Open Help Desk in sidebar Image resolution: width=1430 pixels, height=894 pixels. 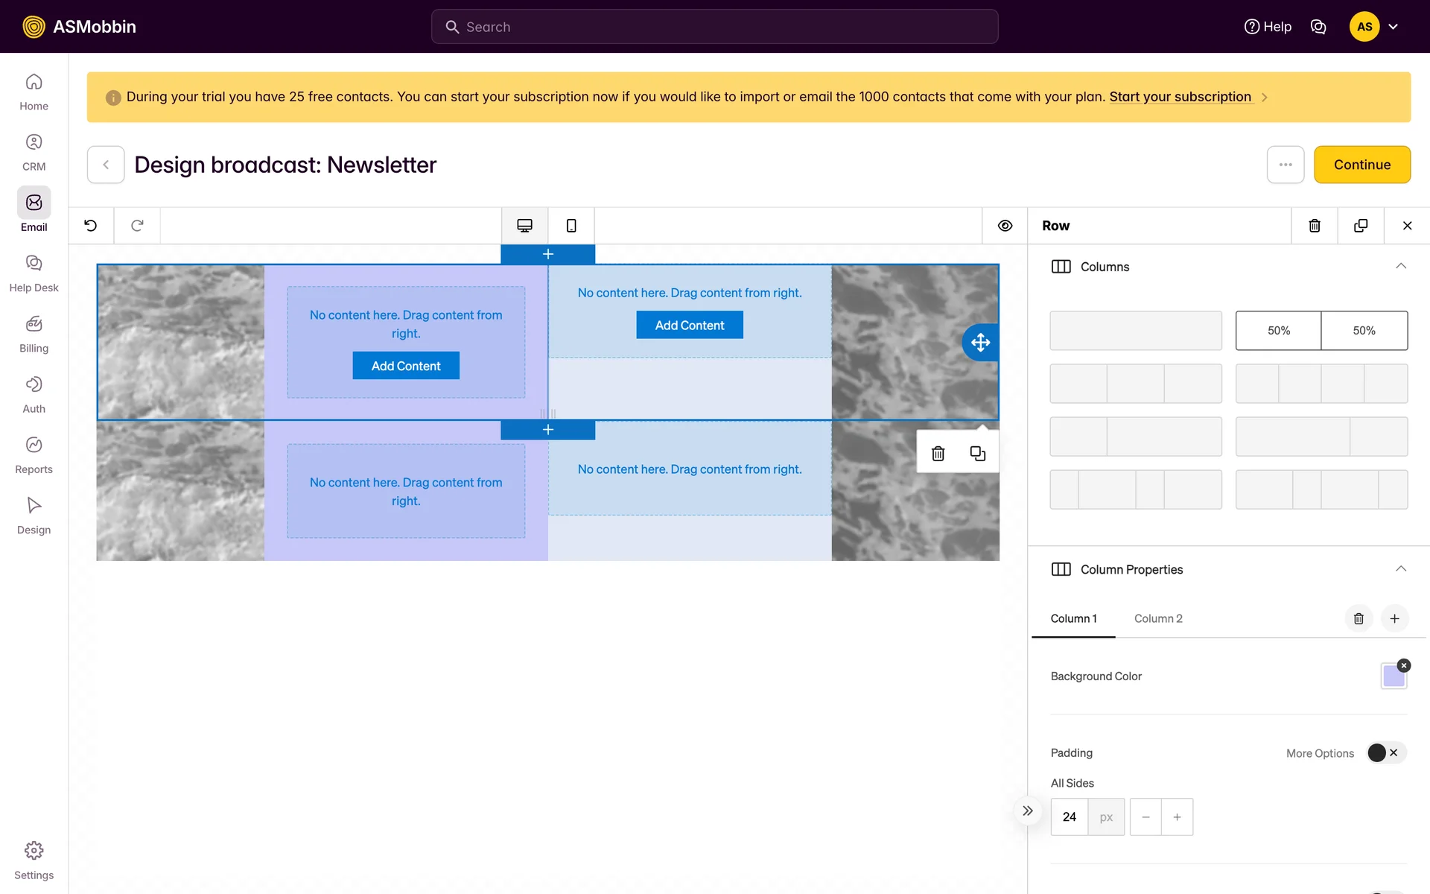[x=34, y=273]
